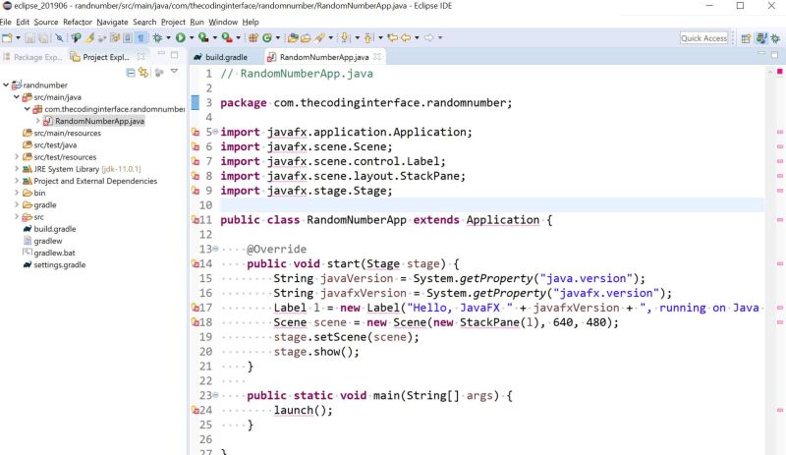Open the File menu

point(6,22)
